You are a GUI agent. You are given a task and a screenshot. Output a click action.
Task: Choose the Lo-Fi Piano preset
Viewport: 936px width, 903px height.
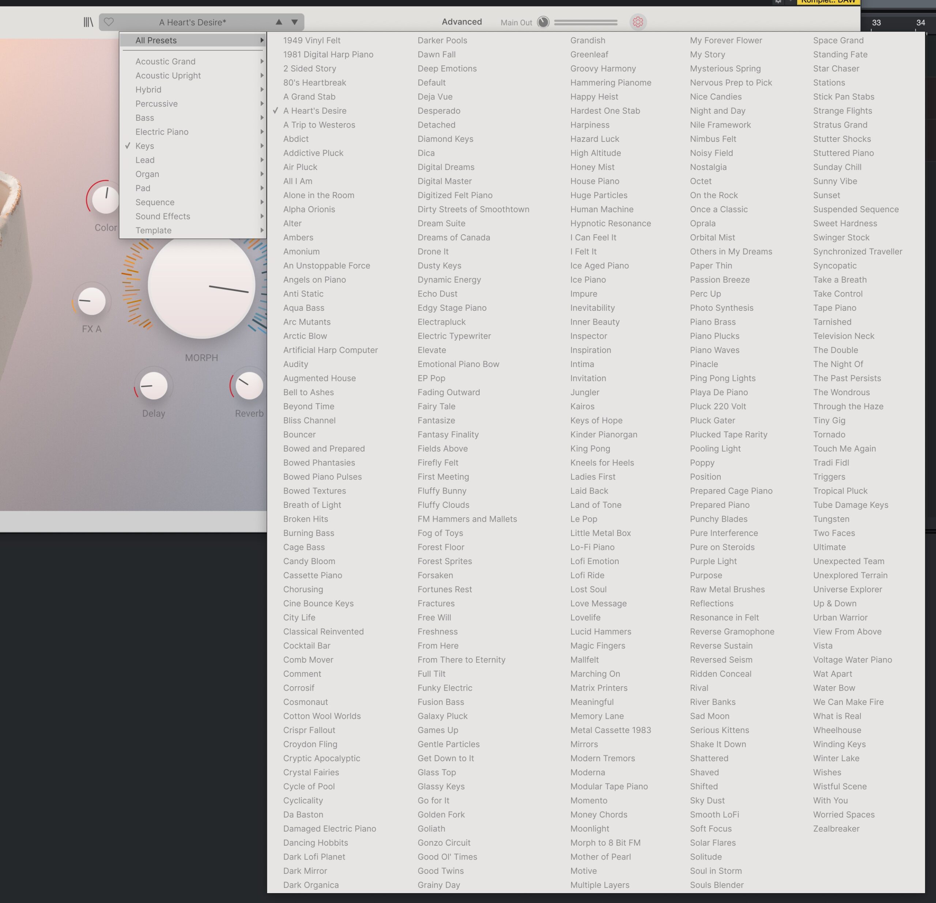point(592,547)
